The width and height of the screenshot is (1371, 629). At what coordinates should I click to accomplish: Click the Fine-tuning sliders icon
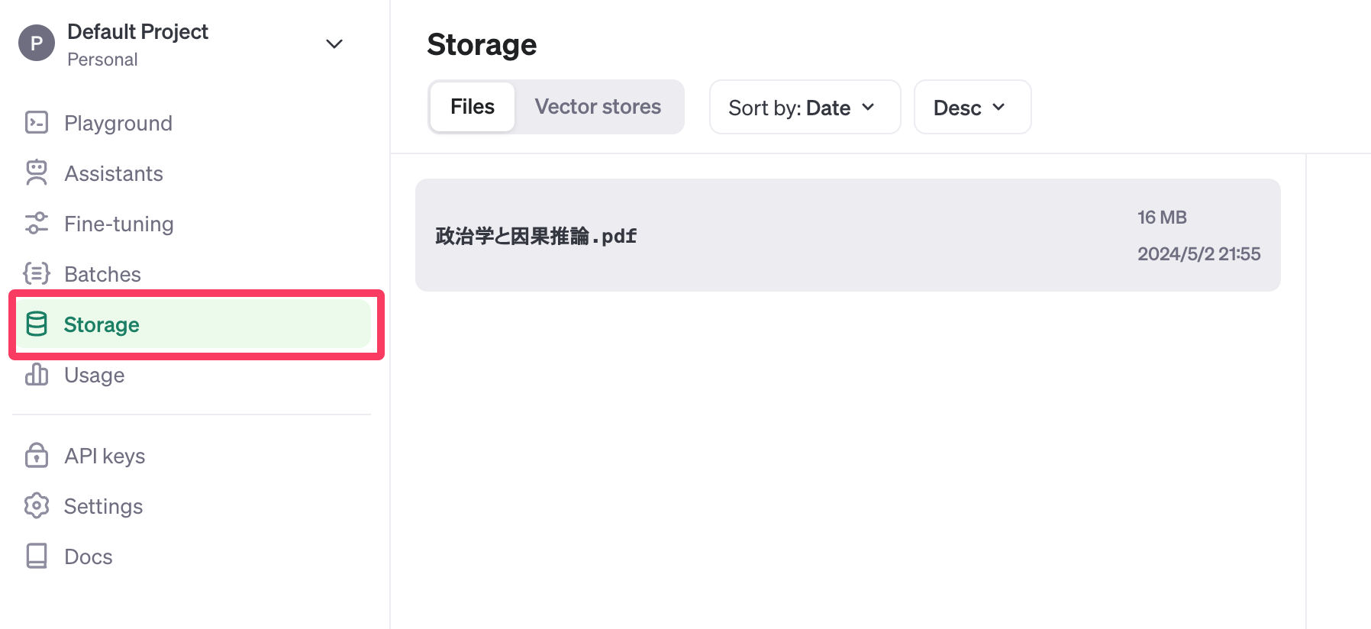tap(37, 224)
